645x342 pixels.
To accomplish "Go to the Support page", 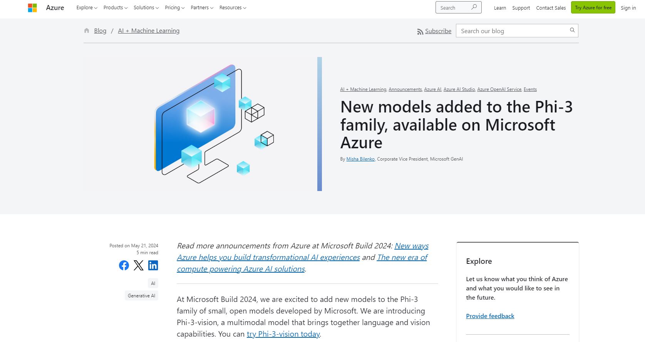I will point(521,8).
